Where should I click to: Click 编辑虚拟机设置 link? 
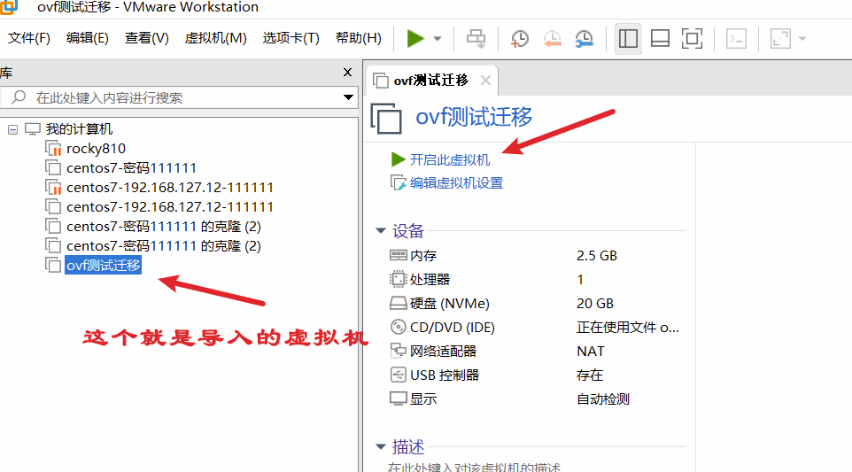pos(456,183)
